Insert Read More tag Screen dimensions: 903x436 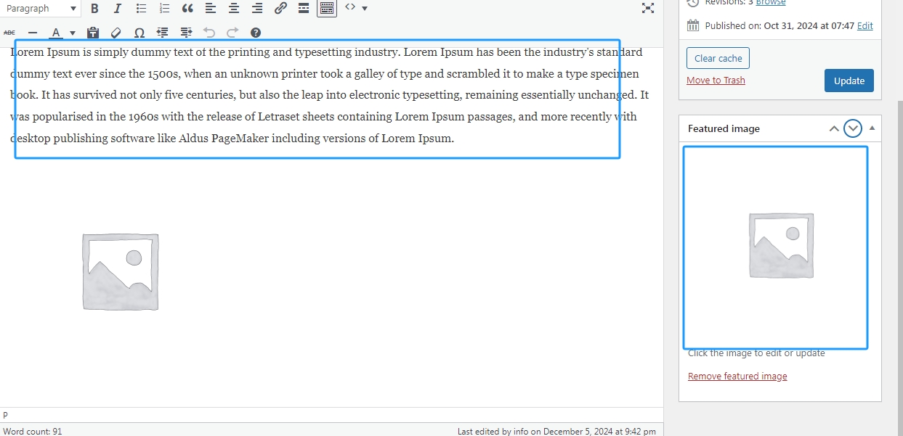click(304, 9)
